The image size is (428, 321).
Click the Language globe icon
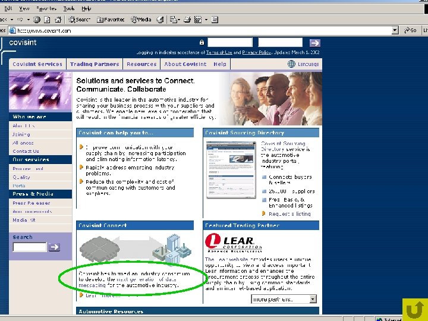click(291, 64)
